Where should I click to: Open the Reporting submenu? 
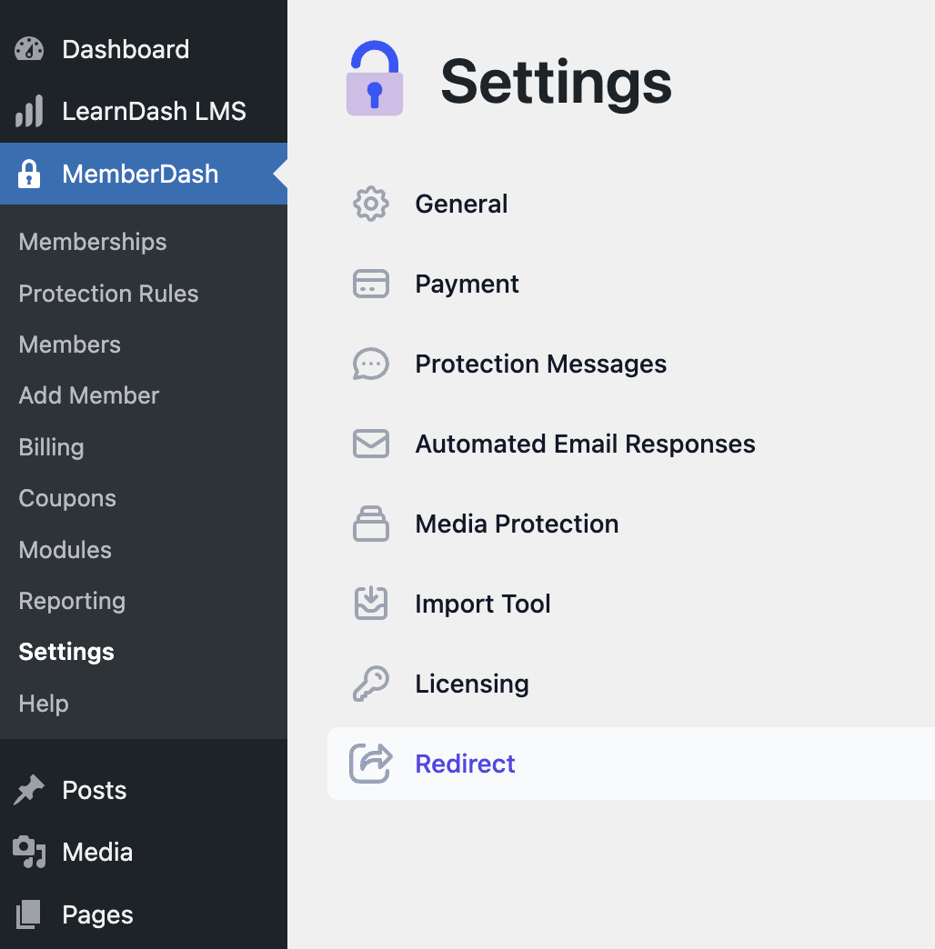click(x=72, y=601)
